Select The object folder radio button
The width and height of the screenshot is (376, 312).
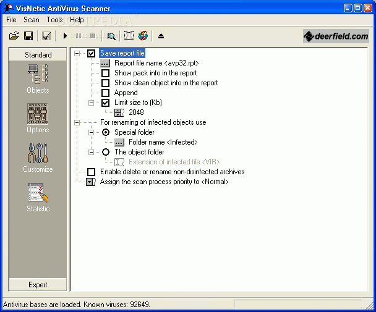106,152
